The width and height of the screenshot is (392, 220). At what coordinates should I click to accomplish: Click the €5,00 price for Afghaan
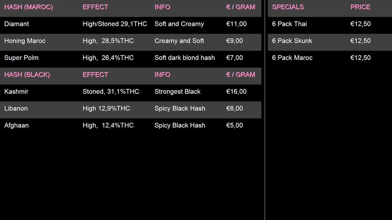pyautogui.click(x=235, y=125)
